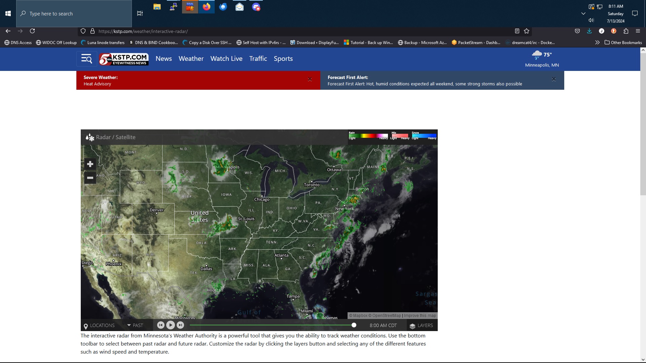Click the Watch Live link
The image size is (646, 363).
pos(226,59)
